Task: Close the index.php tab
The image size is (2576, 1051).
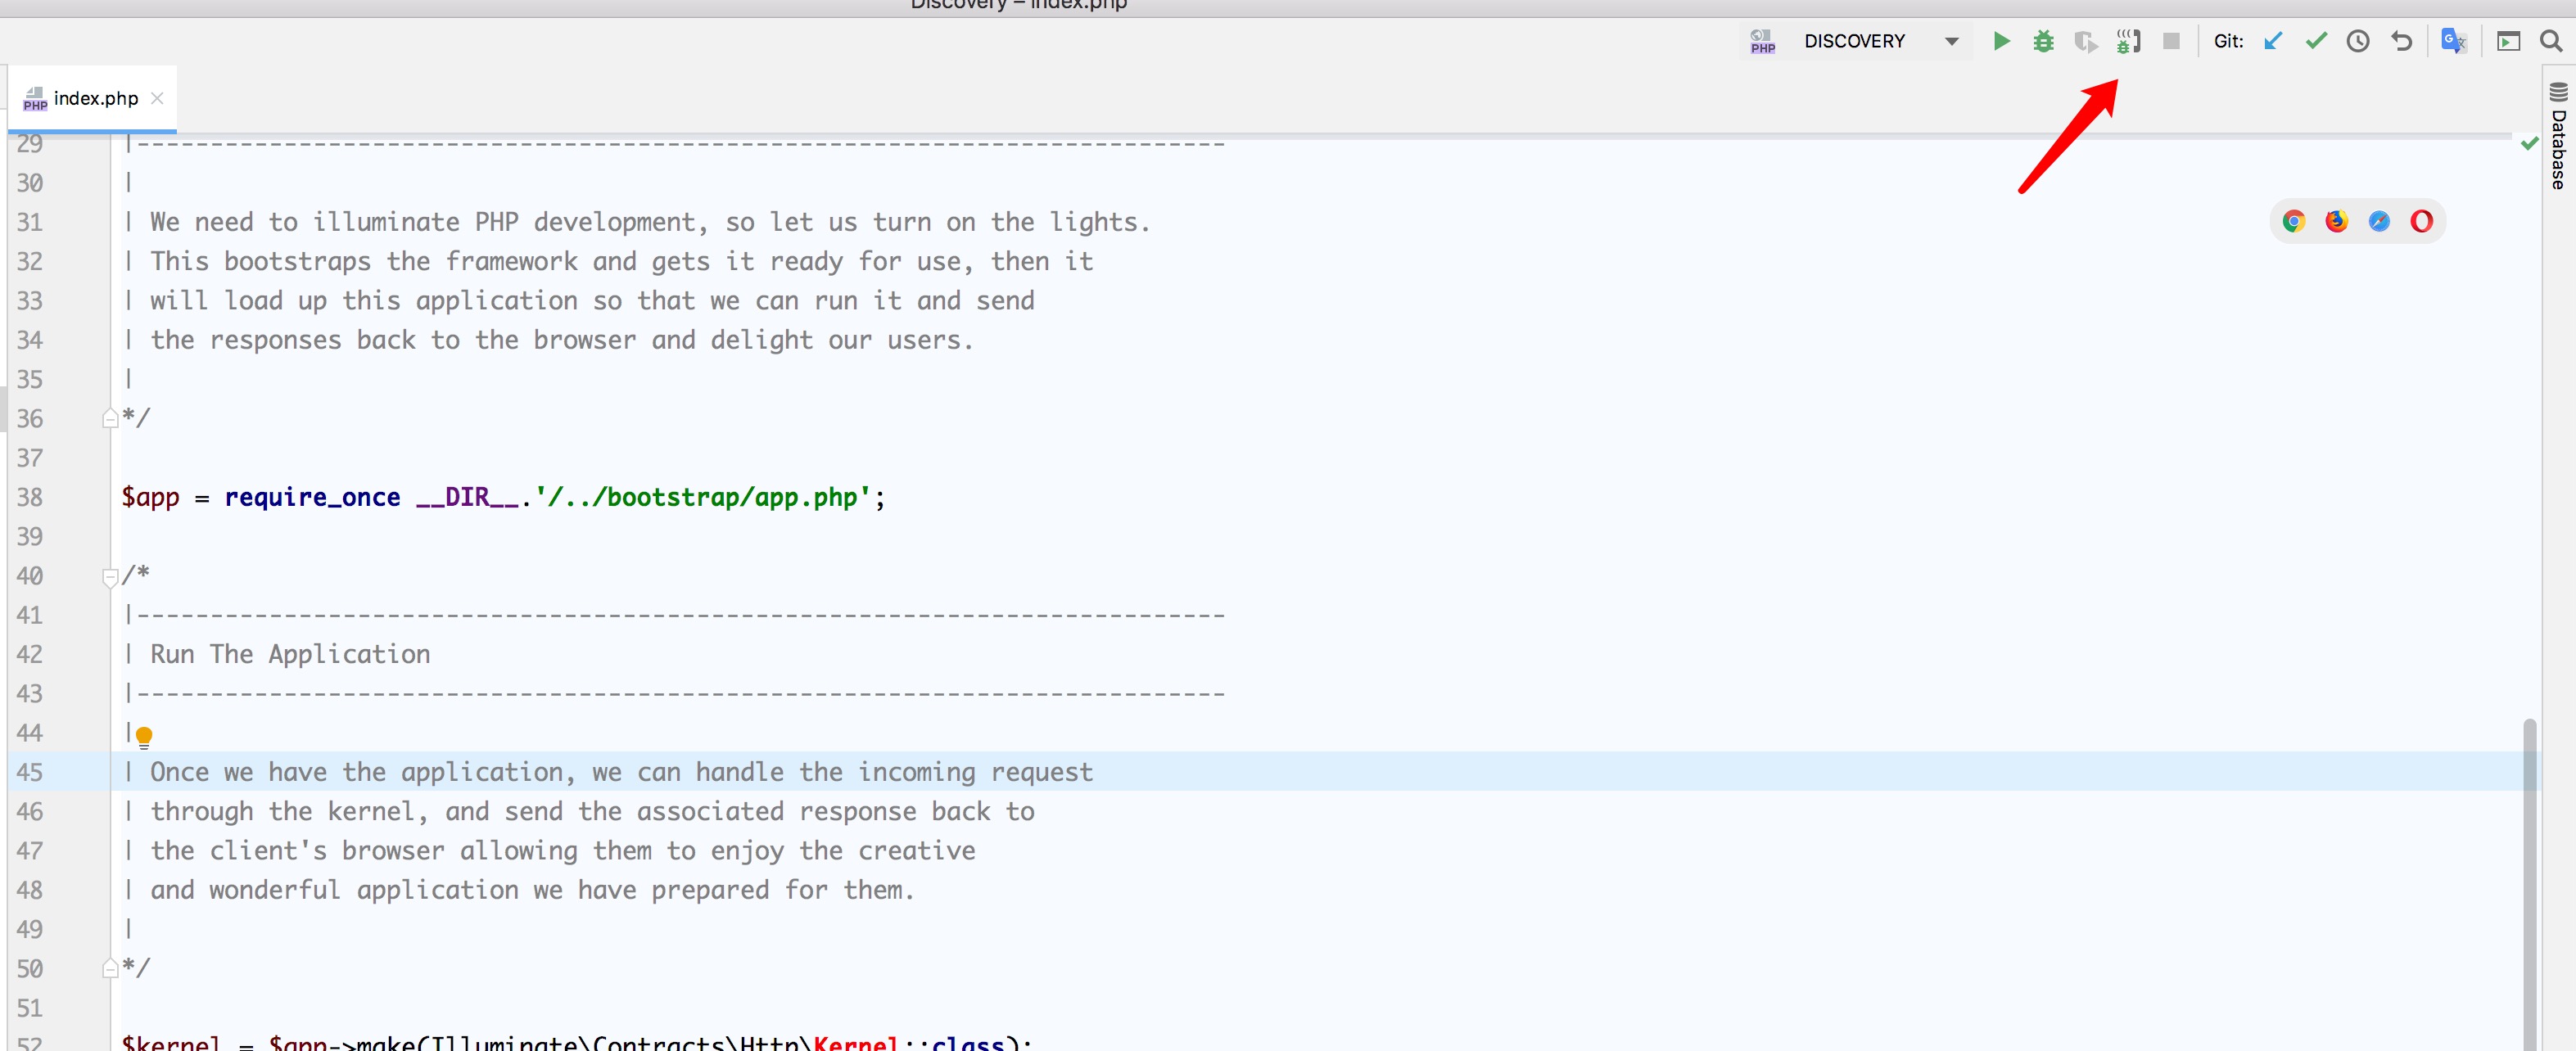Action: point(157,98)
